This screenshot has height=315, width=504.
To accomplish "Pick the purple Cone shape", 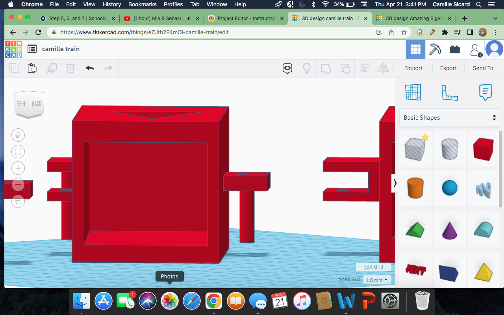I will pos(450,230).
